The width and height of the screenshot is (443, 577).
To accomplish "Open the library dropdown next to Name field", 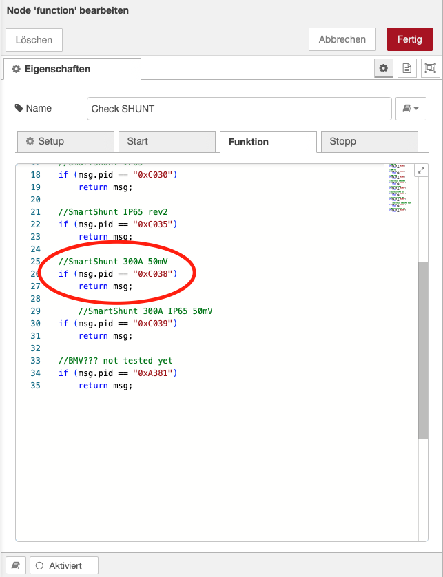I will (x=411, y=109).
